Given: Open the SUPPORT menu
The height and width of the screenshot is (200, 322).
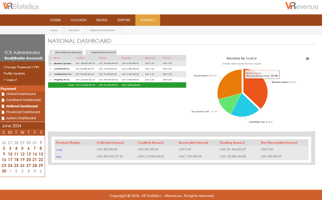Looking at the screenshot, I should 124,20.
